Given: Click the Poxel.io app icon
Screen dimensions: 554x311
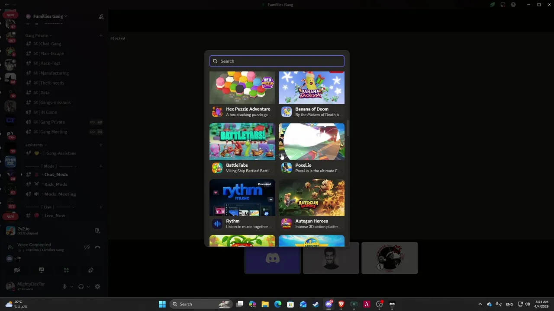Looking at the screenshot, I should tap(287, 168).
